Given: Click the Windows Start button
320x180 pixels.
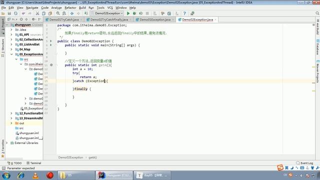Looking at the screenshot, I should pyautogui.click(x=6, y=175).
